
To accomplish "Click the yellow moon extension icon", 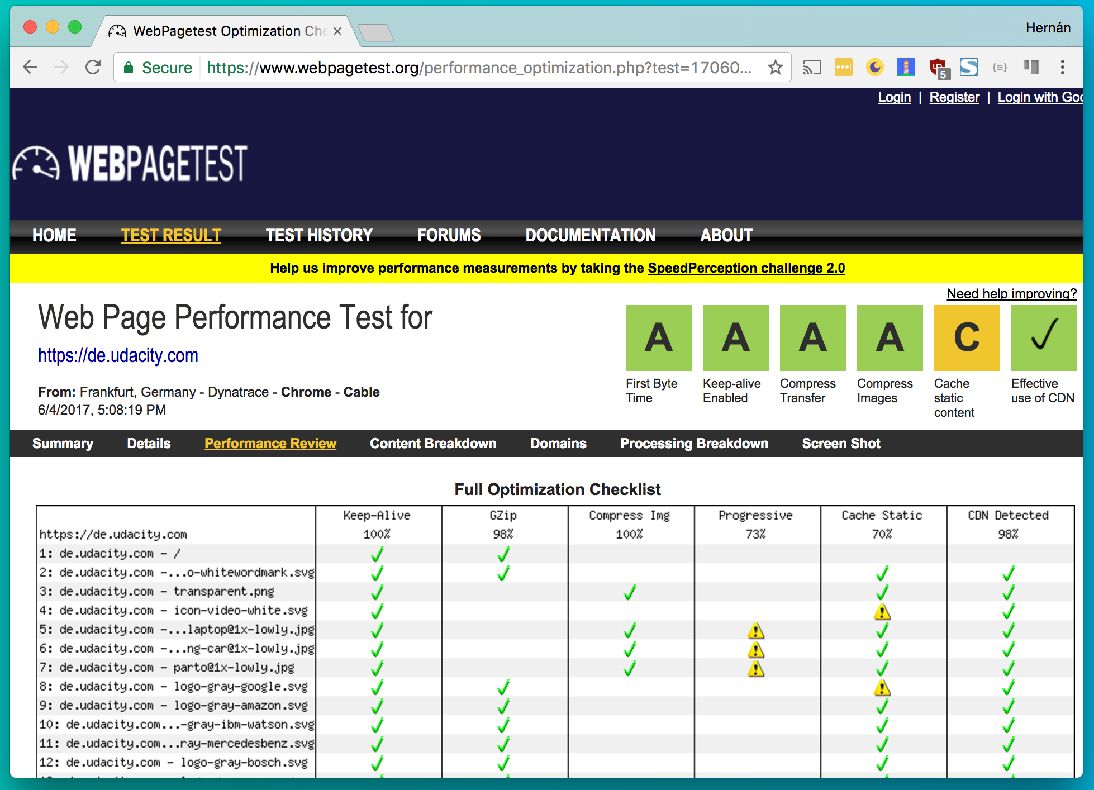I will pos(874,68).
